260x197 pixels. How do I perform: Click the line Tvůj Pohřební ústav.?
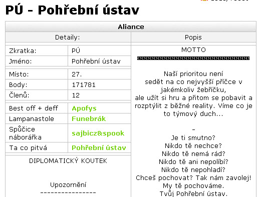tap(193, 193)
